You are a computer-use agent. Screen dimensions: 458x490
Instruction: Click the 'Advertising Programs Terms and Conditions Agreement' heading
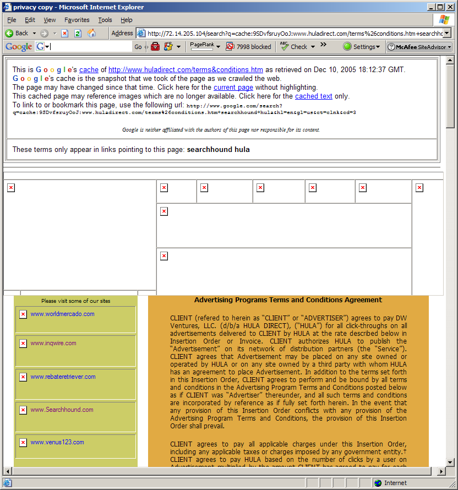click(288, 300)
